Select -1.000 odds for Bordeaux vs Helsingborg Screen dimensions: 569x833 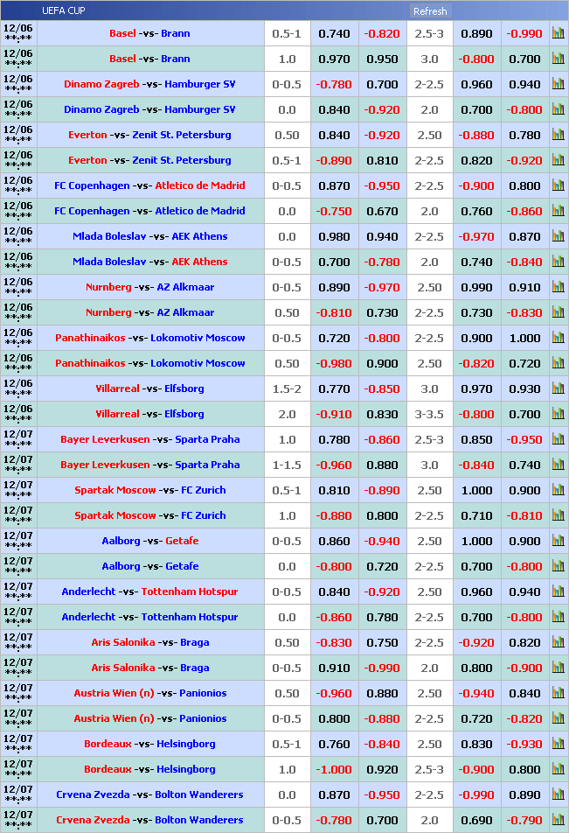[x=334, y=769]
